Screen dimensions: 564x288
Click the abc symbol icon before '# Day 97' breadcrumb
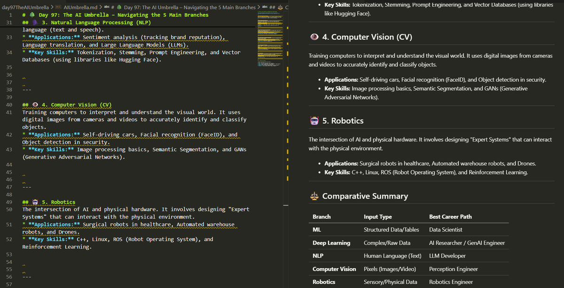[106, 8]
